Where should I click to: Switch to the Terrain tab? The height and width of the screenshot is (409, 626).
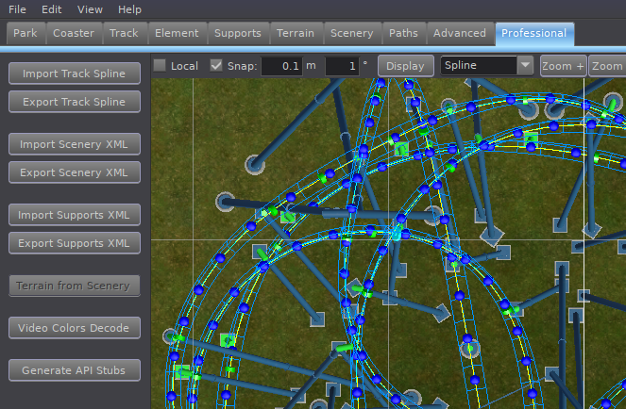pos(296,34)
